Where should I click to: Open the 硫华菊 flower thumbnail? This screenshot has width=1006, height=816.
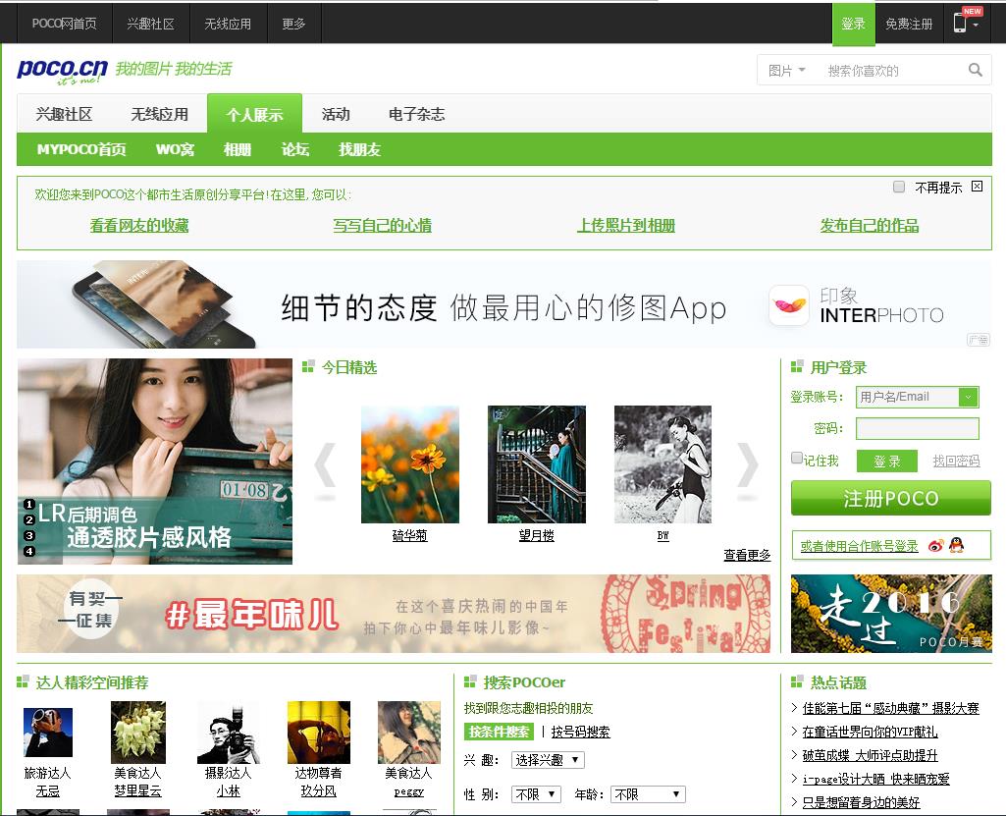pos(410,464)
